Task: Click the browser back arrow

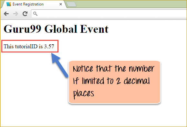Action: click(x=6, y=14)
